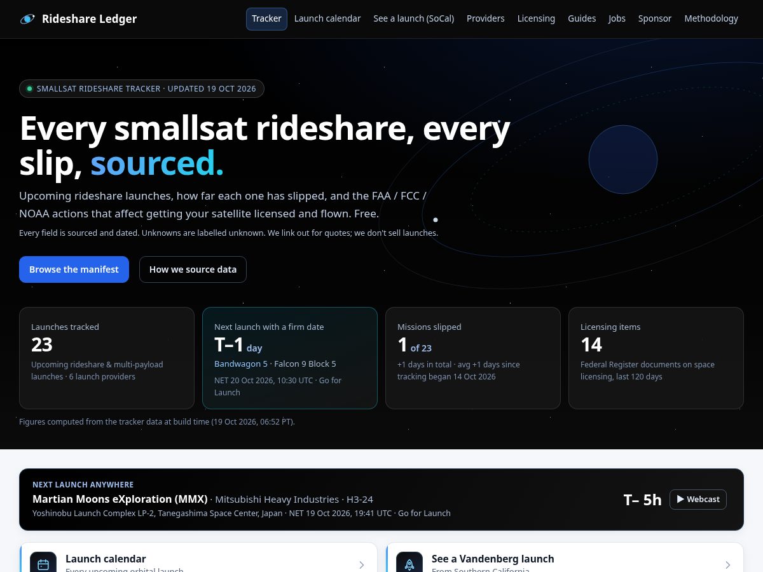The width and height of the screenshot is (763, 572).
Task: Expand the Vandenberg launch card chevron
Action: [x=728, y=565]
